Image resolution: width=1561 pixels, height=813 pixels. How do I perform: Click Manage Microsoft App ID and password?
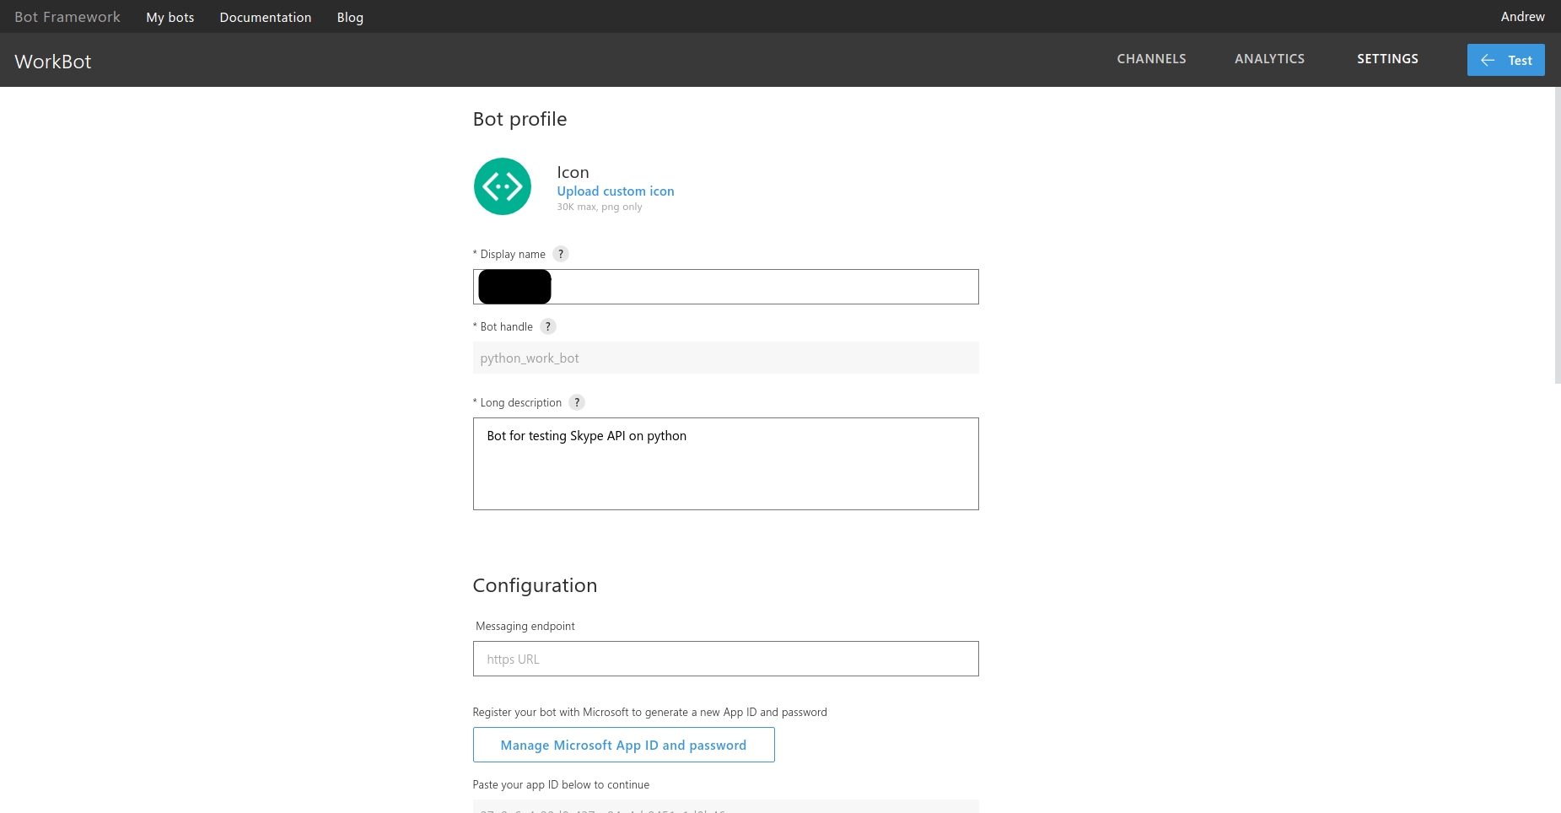[x=624, y=745]
